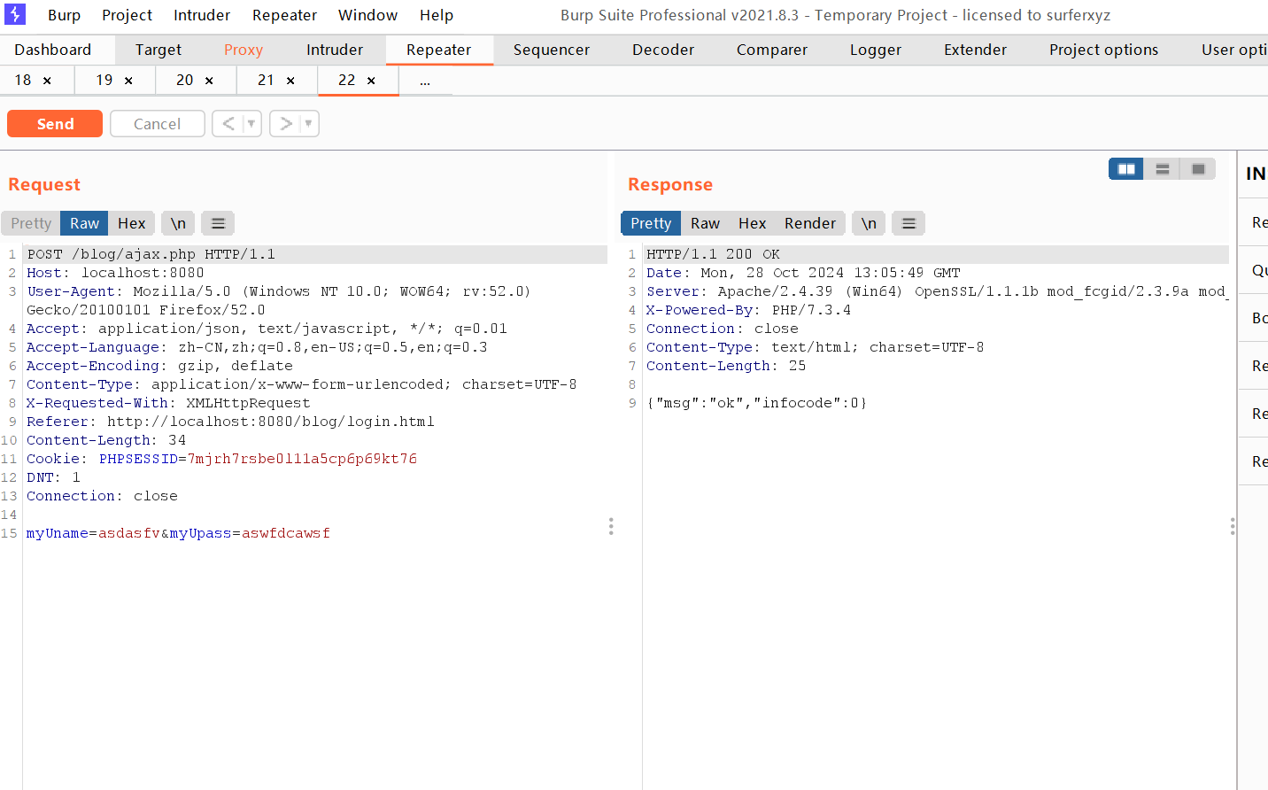Send the request
Screen dimensions: 1268x790
[x=55, y=124]
